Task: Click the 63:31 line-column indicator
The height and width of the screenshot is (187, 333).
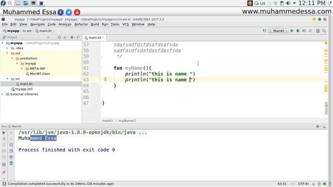Action: [282, 183]
